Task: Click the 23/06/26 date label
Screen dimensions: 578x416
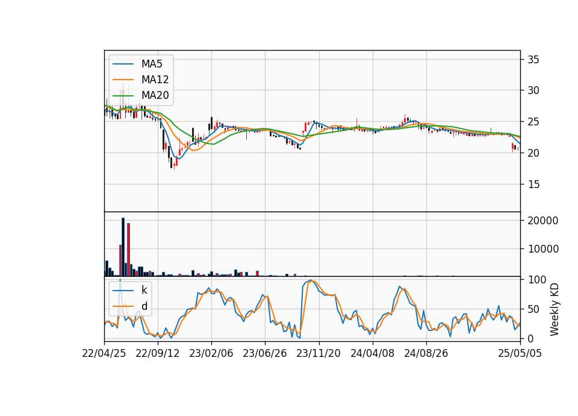Action: click(x=265, y=353)
